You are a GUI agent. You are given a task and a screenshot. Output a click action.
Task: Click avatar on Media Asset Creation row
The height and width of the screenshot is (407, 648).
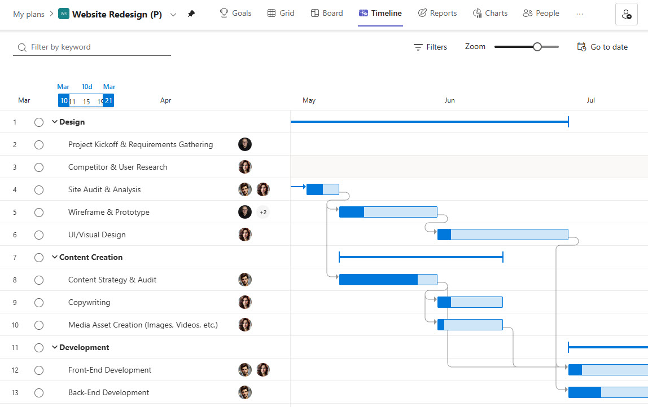click(x=244, y=325)
